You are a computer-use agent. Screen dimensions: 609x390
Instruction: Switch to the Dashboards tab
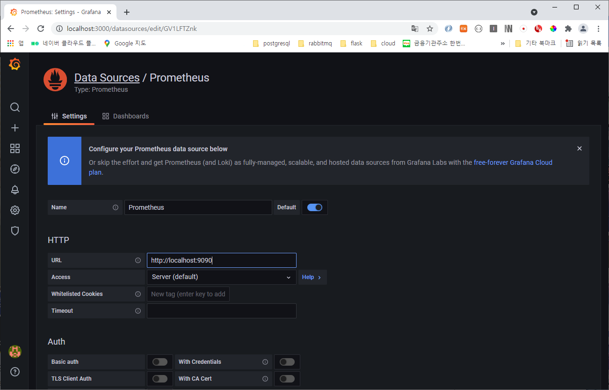[x=126, y=116]
